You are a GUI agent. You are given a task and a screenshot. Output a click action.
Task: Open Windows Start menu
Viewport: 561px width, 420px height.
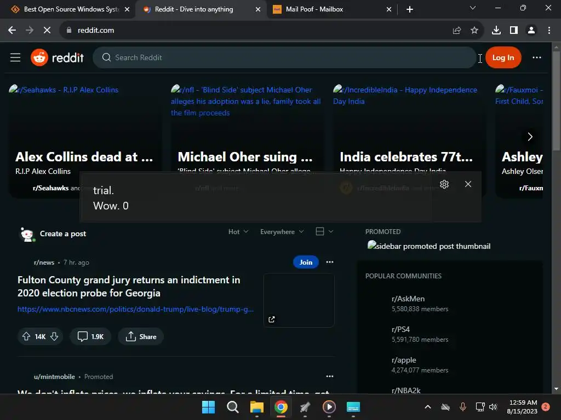point(208,407)
